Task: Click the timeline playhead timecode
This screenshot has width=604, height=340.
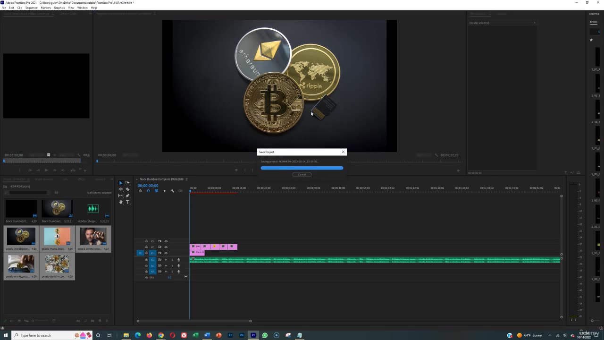Action: click(148, 186)
